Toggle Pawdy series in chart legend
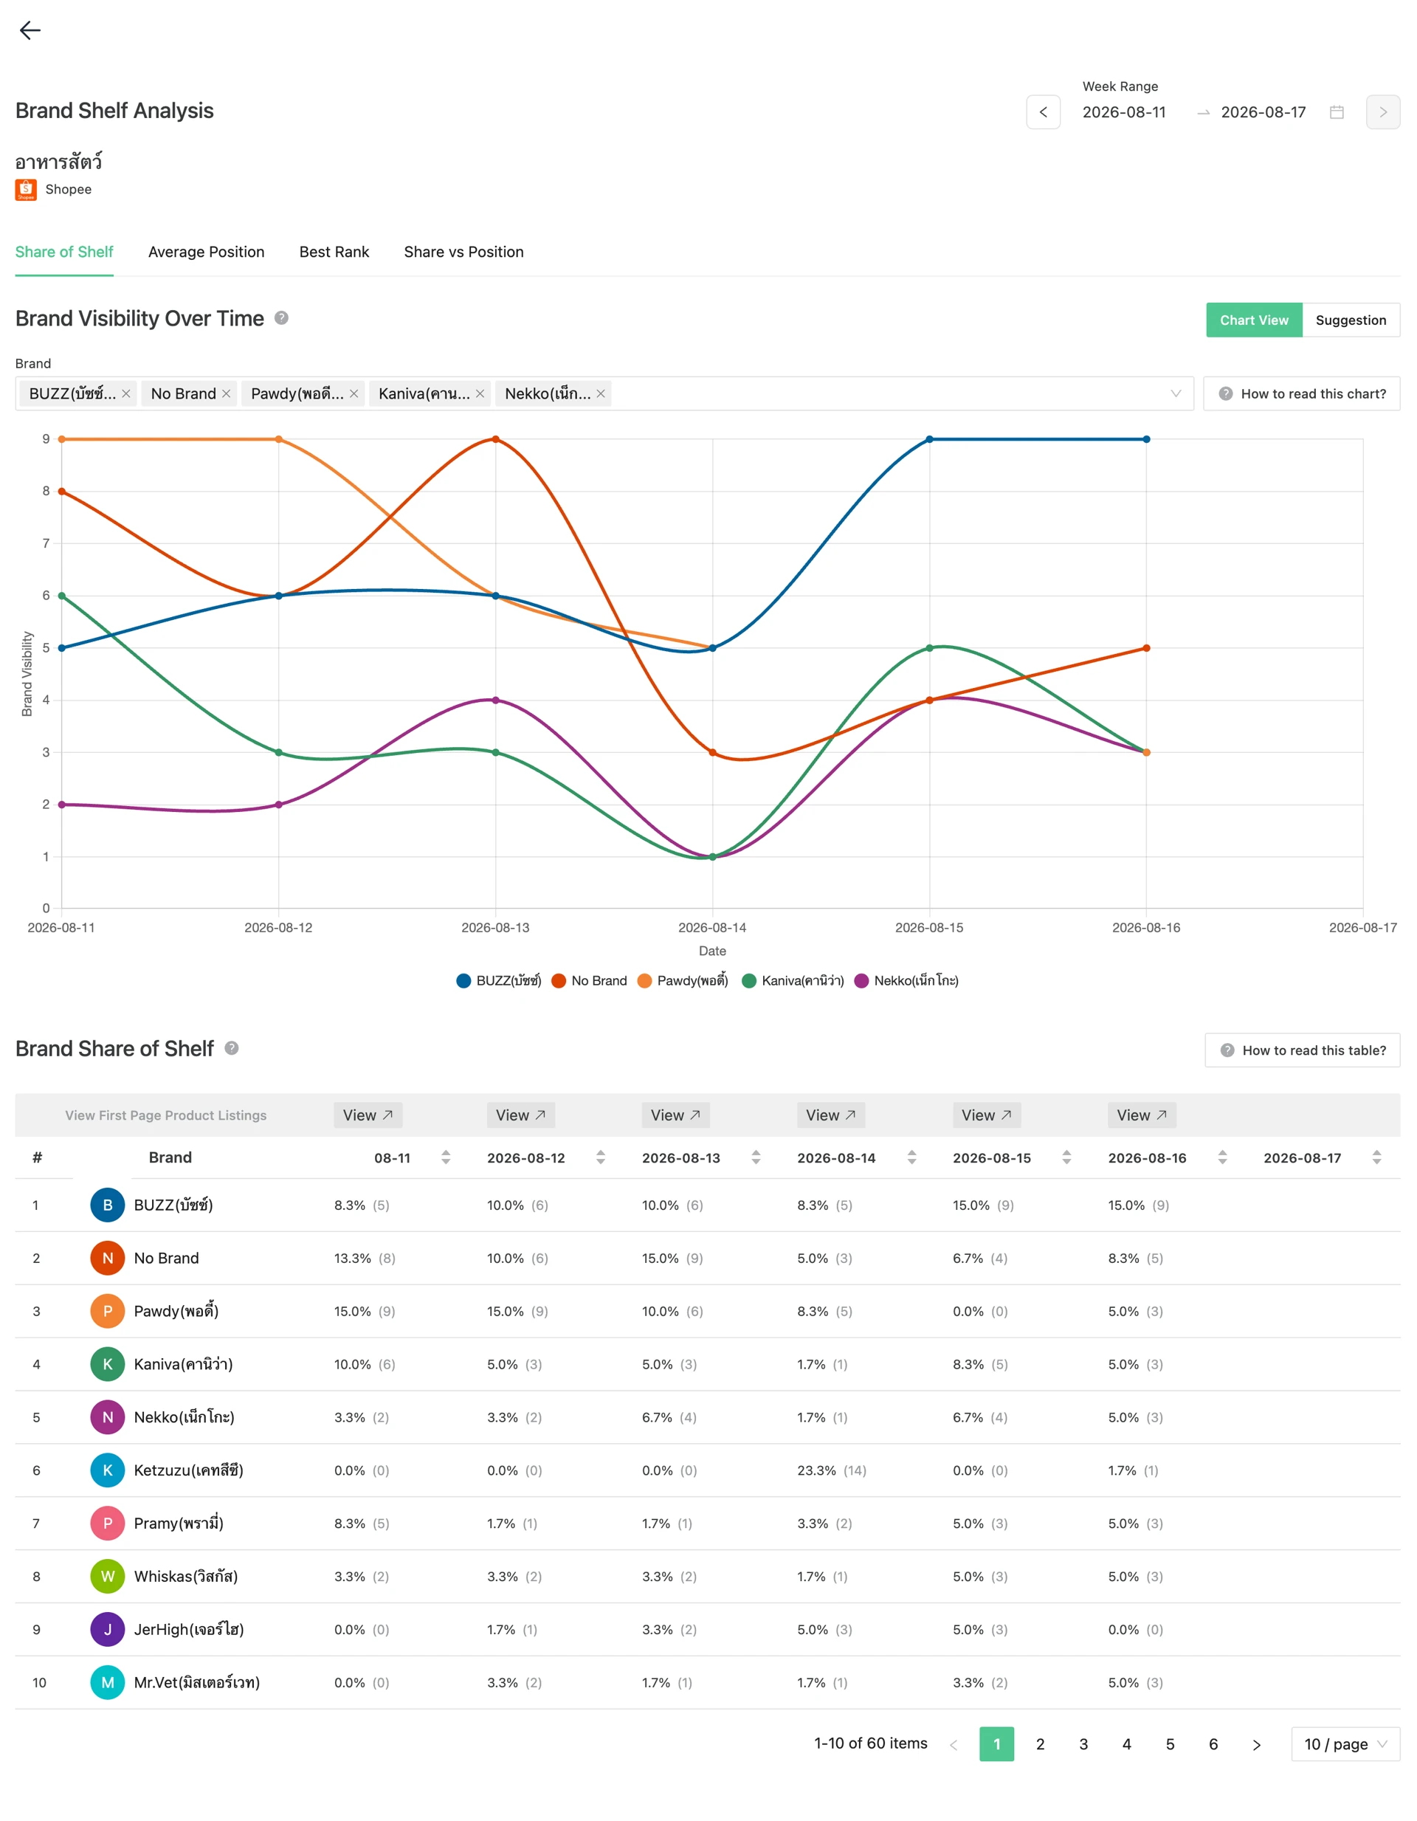 point(683,980)
